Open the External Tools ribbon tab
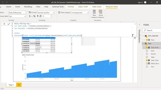 tap(58, 7)
